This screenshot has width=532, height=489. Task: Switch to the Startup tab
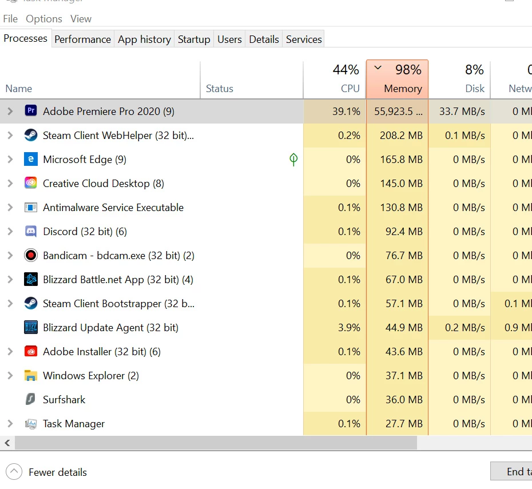pos(194,39)
